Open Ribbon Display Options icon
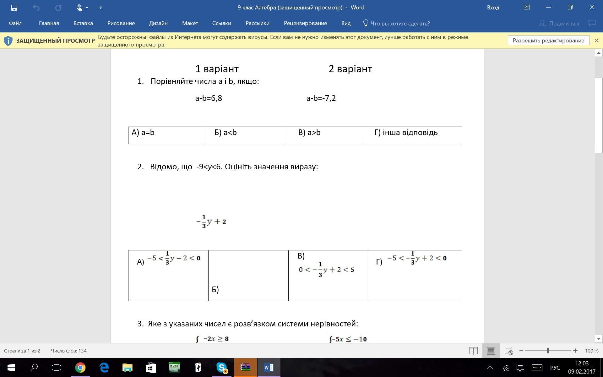 (527, 8)
